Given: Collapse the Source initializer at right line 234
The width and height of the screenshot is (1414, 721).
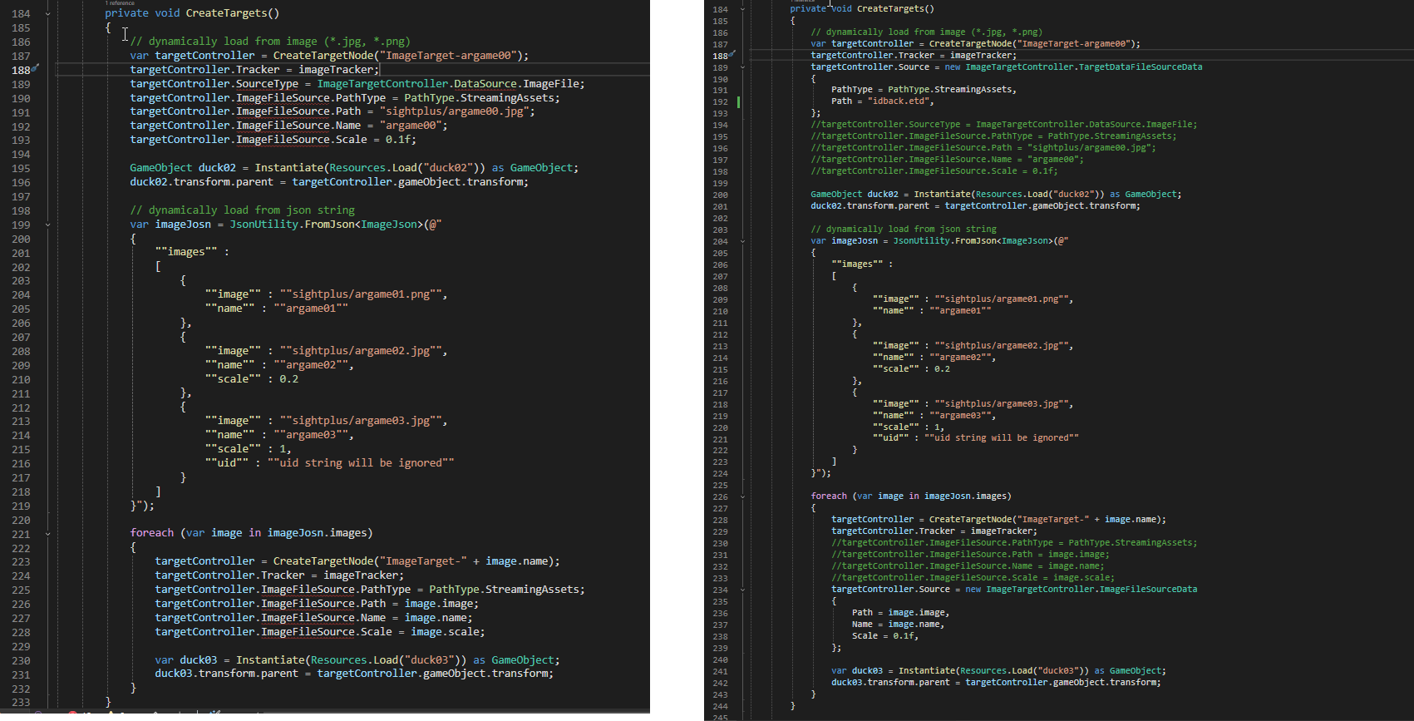Looking at the screenshot, I should pyautogui.click(x=742, y=590).
